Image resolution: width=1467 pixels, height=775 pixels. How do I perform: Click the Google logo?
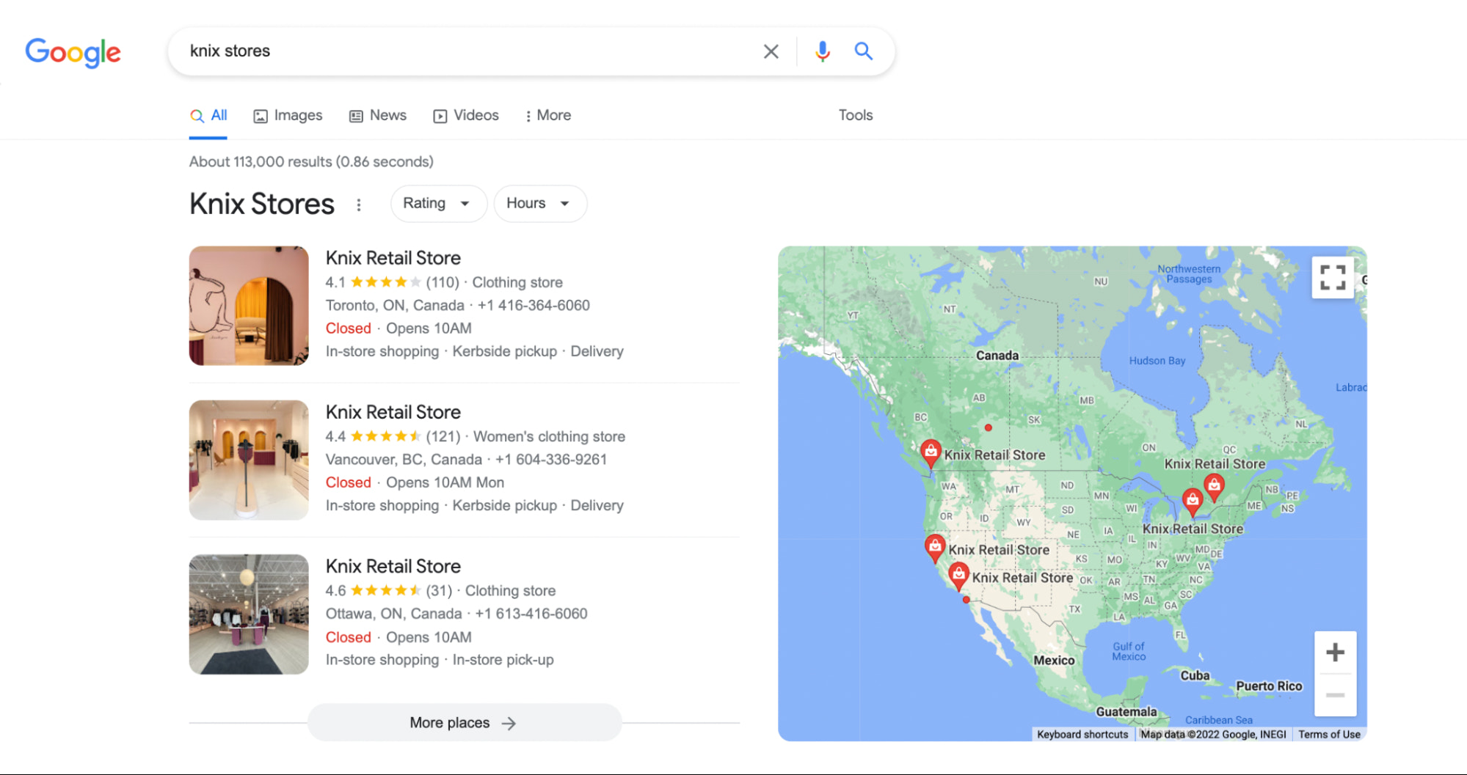click(x=73, y=51)
